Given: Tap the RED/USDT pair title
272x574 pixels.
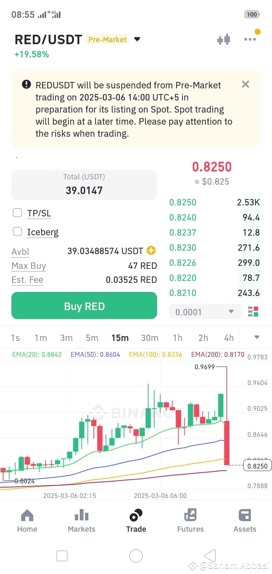Looking at the screenshot, I should [x=48, y=40].
